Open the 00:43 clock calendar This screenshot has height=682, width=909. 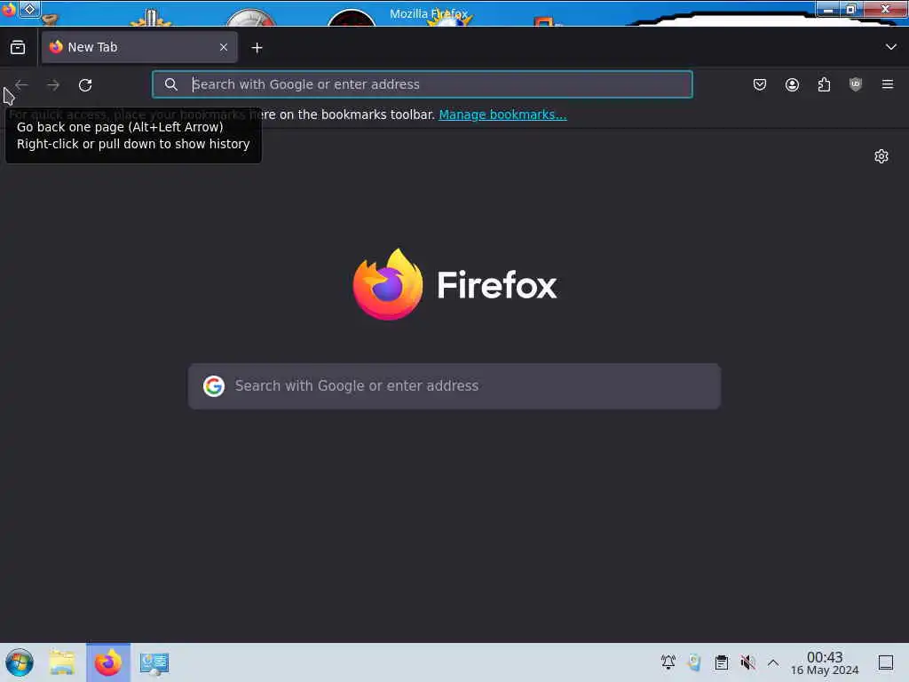(825, 662)
